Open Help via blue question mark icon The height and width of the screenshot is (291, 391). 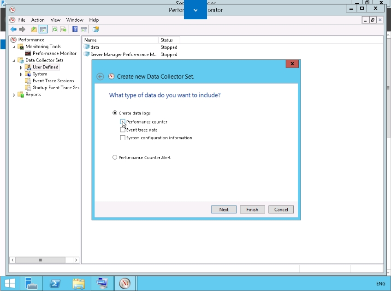75,29
